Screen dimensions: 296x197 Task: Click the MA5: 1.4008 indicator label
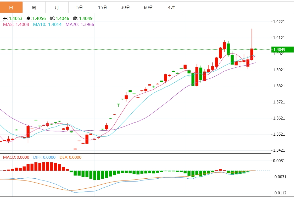point(16,24)
